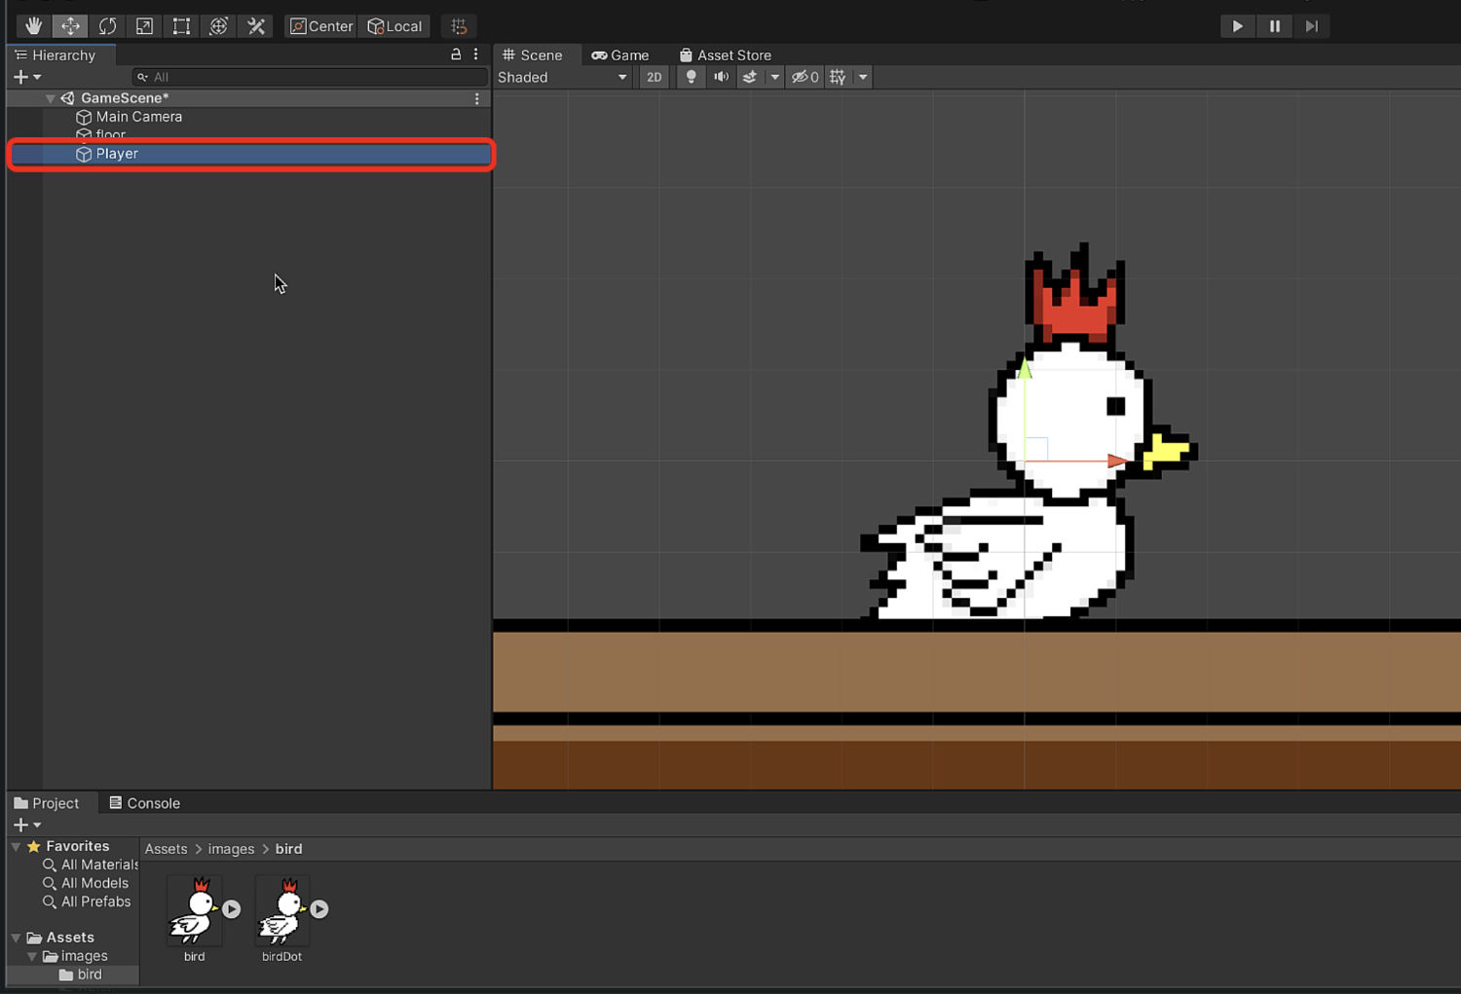Select the Player object in the Hierarchy

click(251, 154)
